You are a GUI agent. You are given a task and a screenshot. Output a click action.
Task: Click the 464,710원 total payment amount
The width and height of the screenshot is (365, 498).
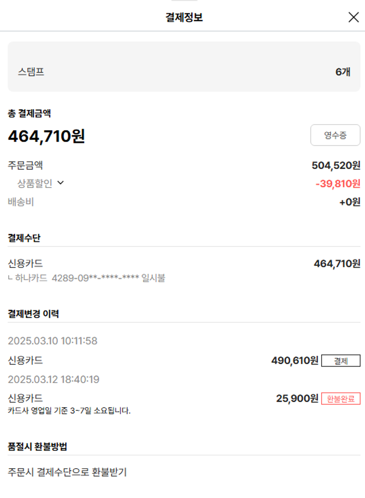pyautogui.click(x=46, y=136)
